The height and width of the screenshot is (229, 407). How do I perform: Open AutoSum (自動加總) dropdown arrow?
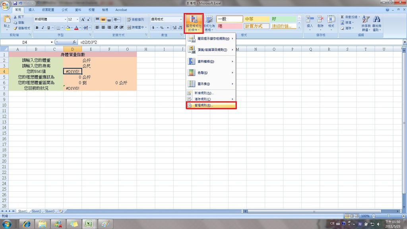pyautogui.click(x=359, y=17)
